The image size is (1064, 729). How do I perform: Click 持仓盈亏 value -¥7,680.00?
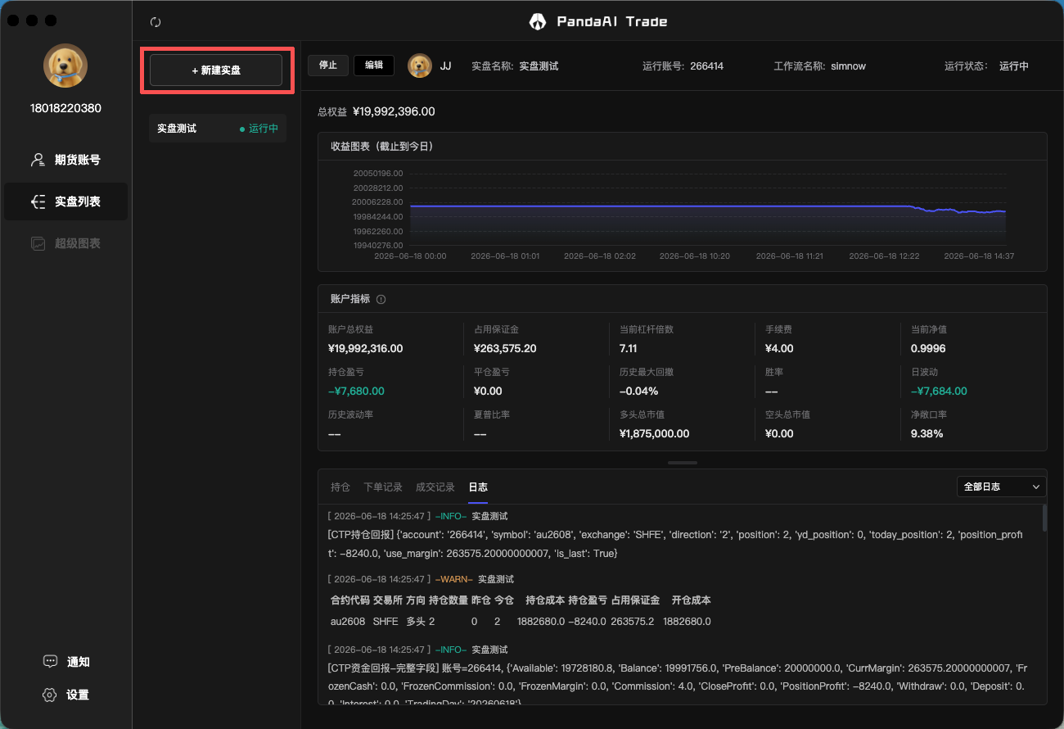[356, 391]
